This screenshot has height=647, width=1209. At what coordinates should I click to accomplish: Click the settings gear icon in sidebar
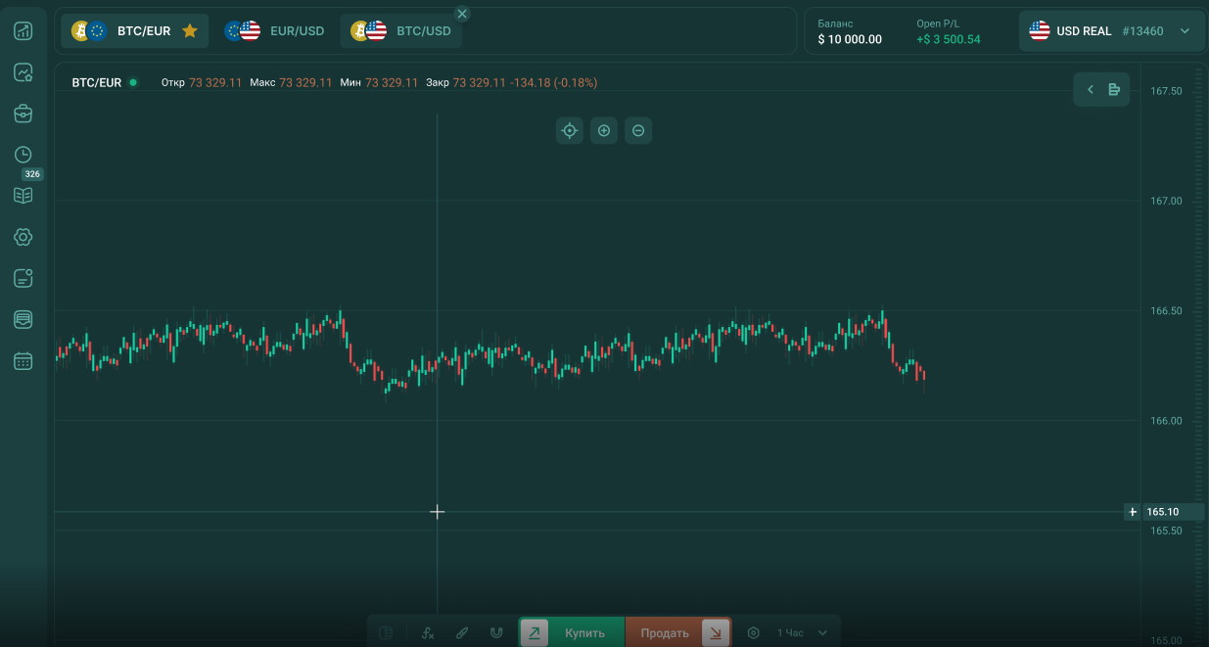(x=23, y=237)
